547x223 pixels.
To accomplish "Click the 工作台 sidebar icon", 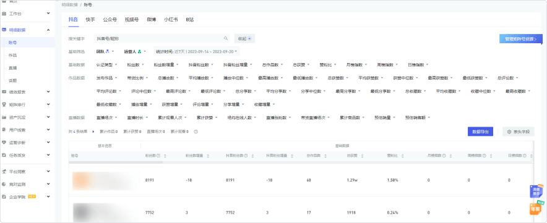I will click(x=4, y=14).
